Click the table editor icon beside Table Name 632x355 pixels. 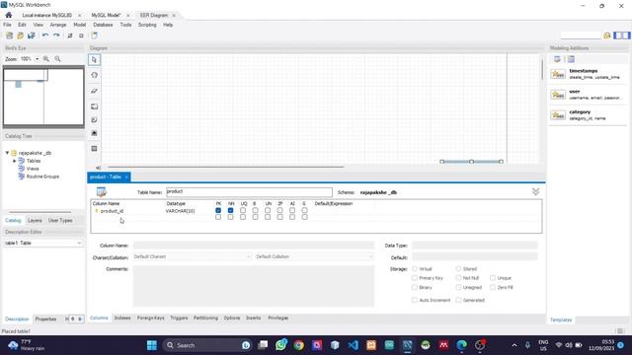[x=101, y=192]
